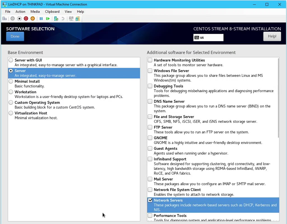Screen dimensions: 287x224
Task: Click the additional software list scrollbar
Action: pos(278,98)
